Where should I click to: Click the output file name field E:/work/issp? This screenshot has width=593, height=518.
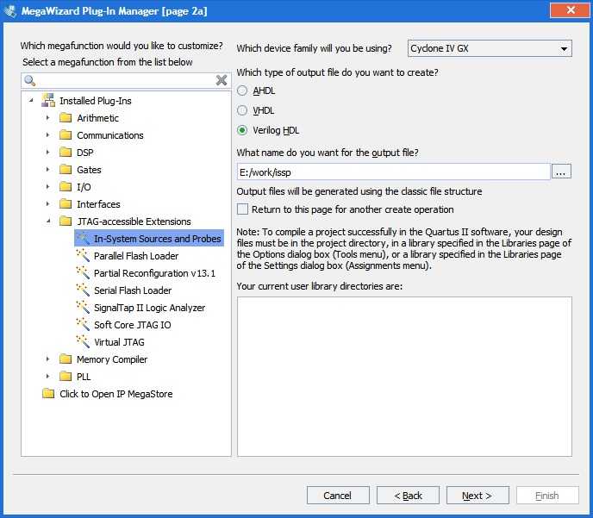pyautogui.click(x=393, y=172)
